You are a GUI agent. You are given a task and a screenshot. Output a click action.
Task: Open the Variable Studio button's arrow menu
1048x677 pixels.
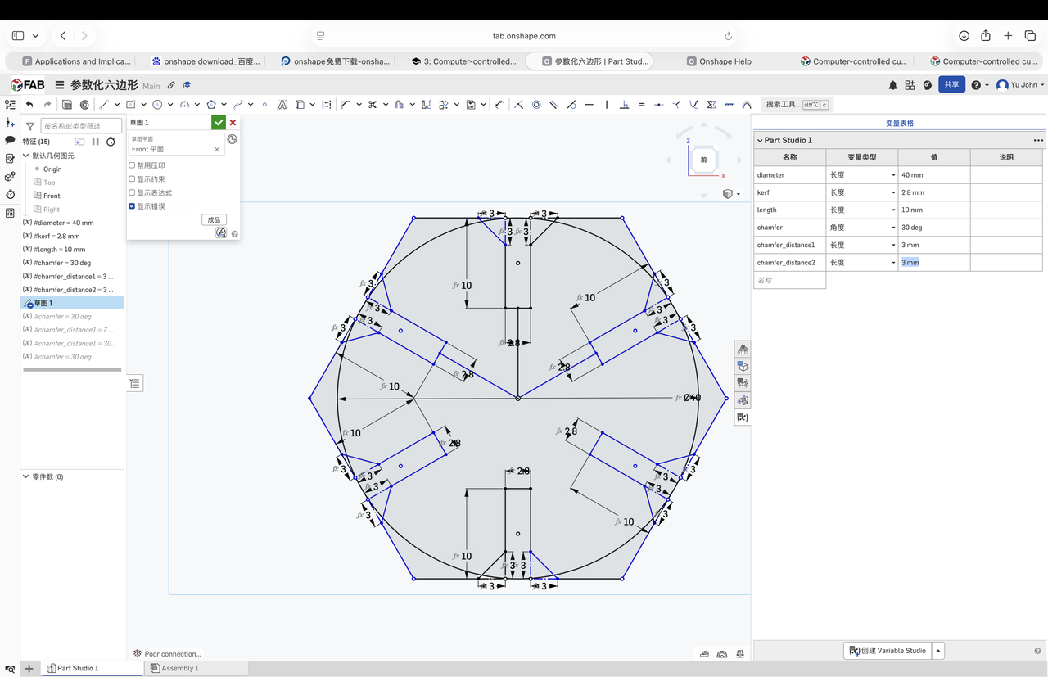tap(938, 651)
